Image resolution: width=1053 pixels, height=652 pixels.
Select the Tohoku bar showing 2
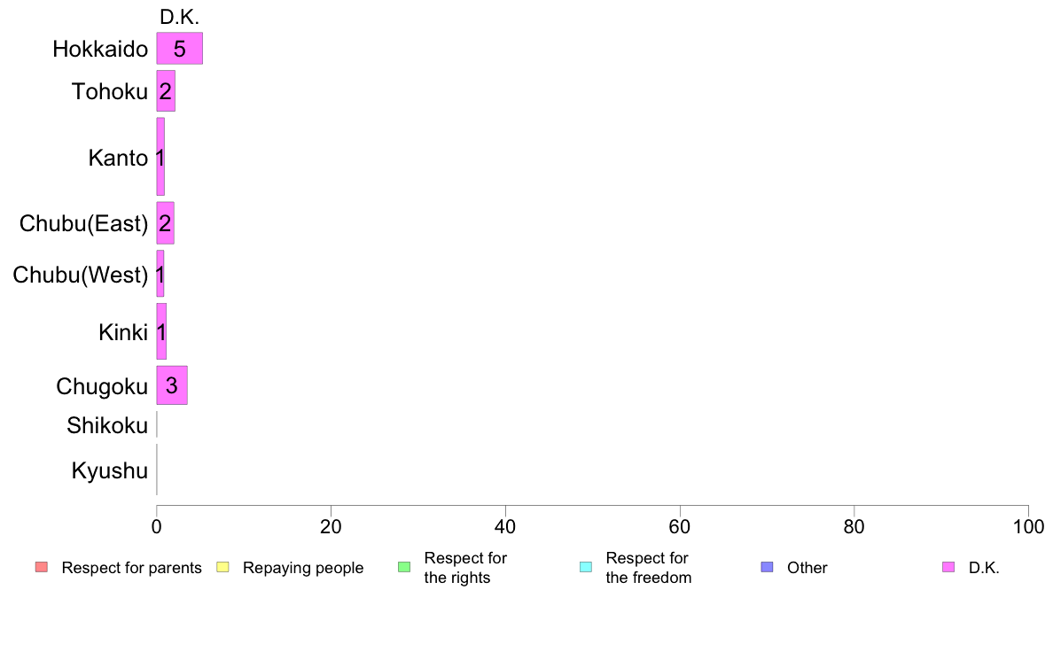[166, 90]
